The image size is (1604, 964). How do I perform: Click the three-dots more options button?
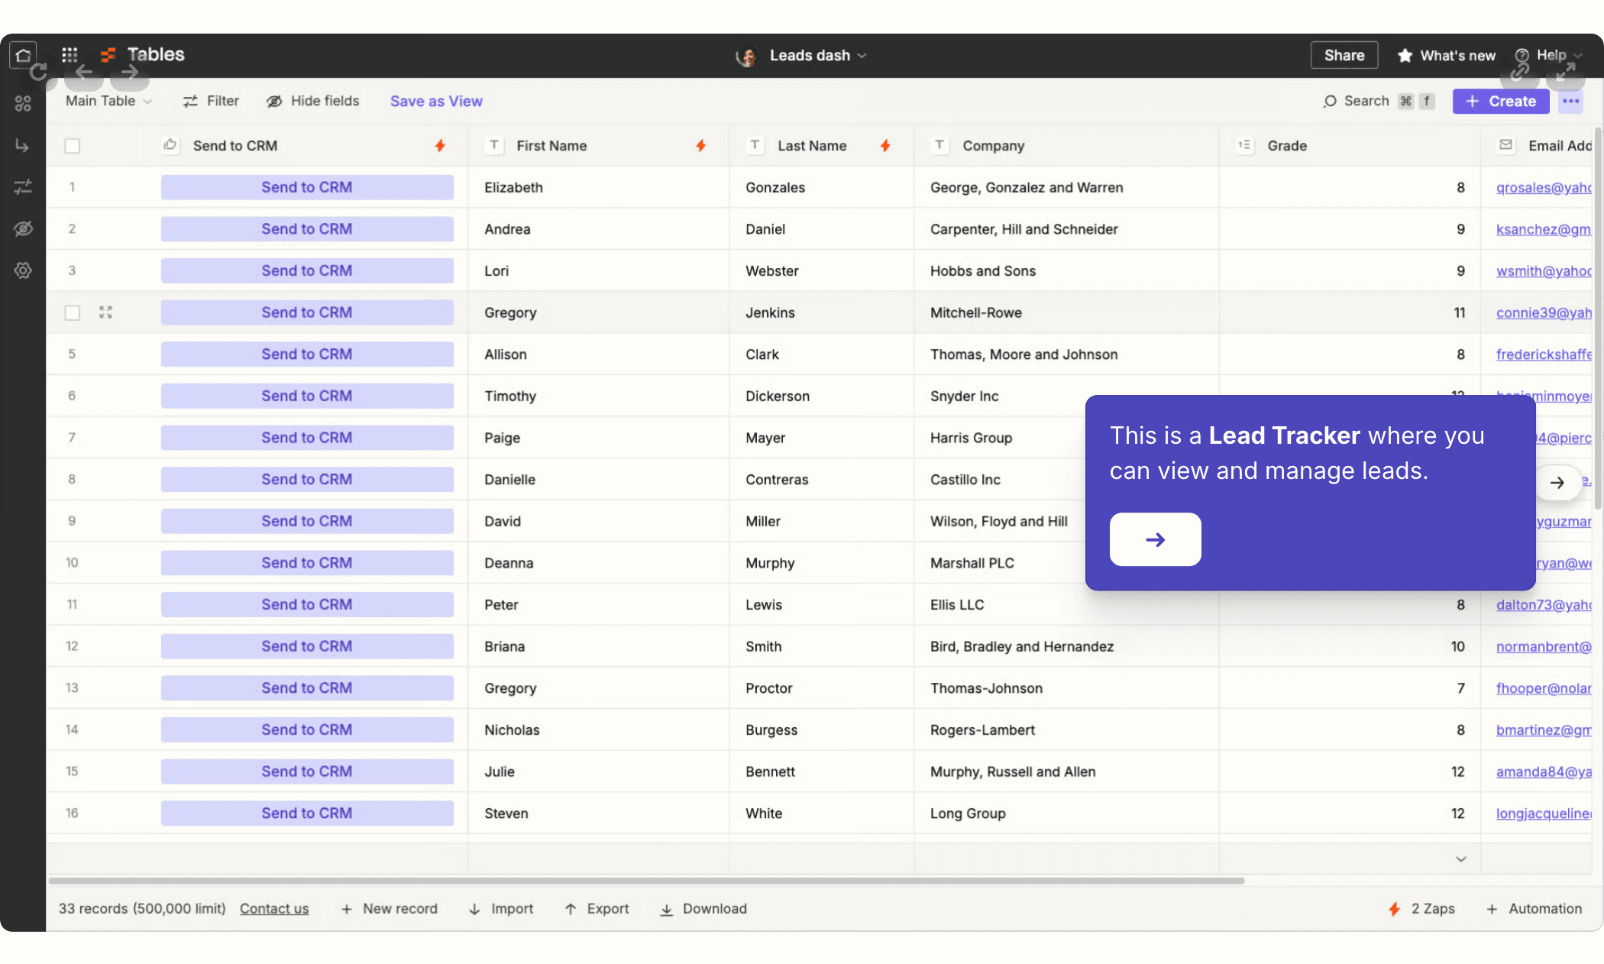click(x=1570, y=101)
